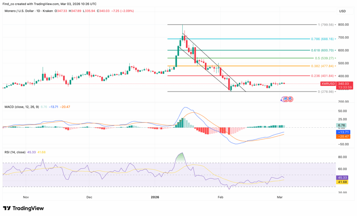The height and width of the screenshot is (216, 357).
Task: Click the Find_co created with TradingView.com caption
Action: coord(49,4)
